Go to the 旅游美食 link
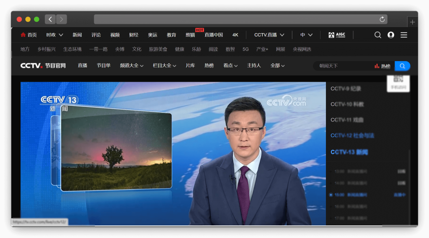The height and width of the screenshot is (238, 429). (158, 49)
